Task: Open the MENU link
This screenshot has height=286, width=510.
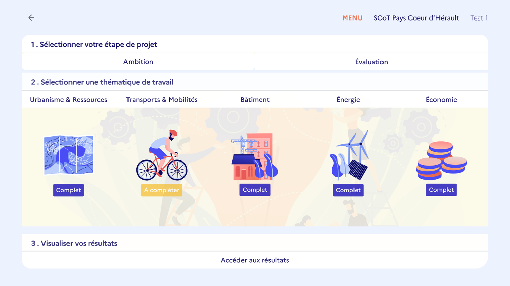Action: pos(352,18)
